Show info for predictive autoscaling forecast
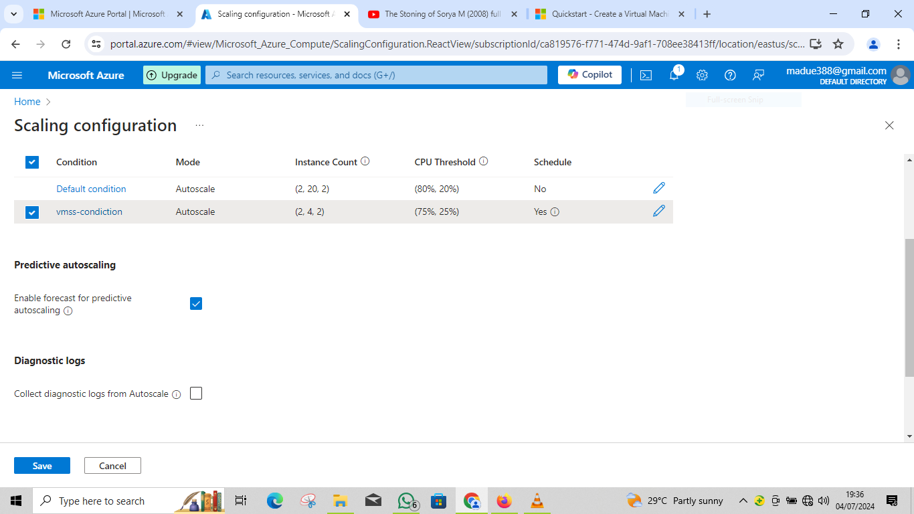 (x=68, y=311)
